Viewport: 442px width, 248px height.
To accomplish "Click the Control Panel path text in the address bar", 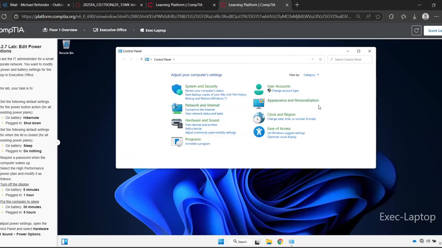I will click(x=162, y=60).
